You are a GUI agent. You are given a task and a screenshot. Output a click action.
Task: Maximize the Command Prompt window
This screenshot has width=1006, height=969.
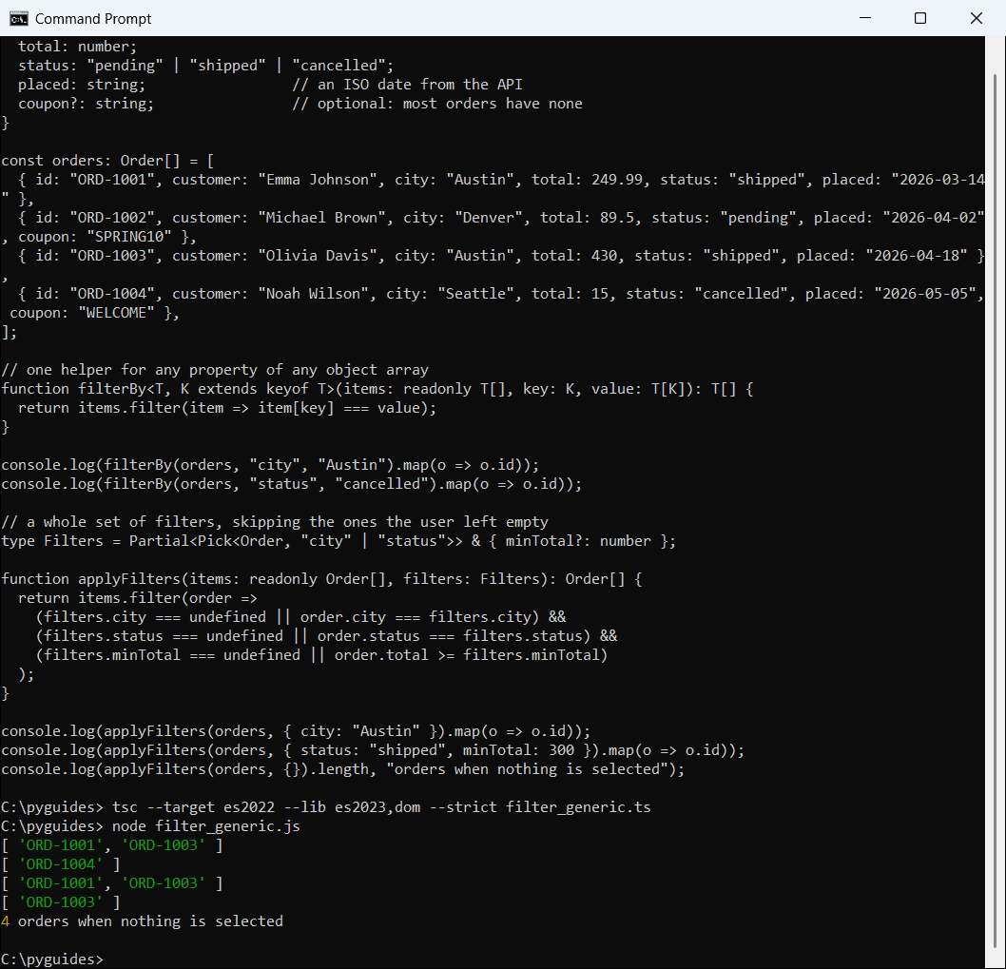[x=920, y=18]
